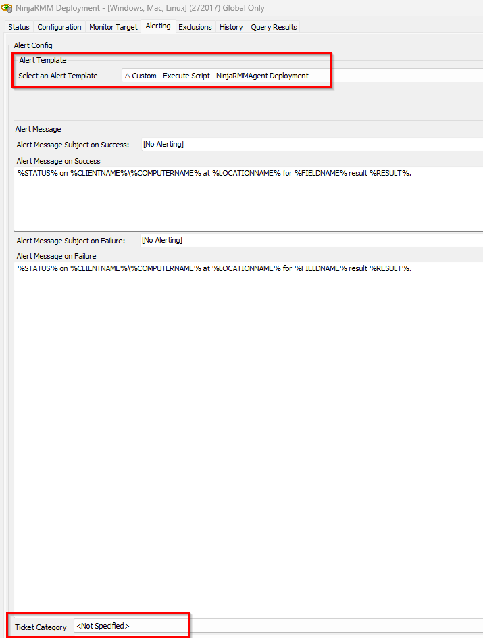The width and height of the screenshot is (483, 638).
Task: Click into the Alert Message on Failure text area
Action: [x=249, y=439]
